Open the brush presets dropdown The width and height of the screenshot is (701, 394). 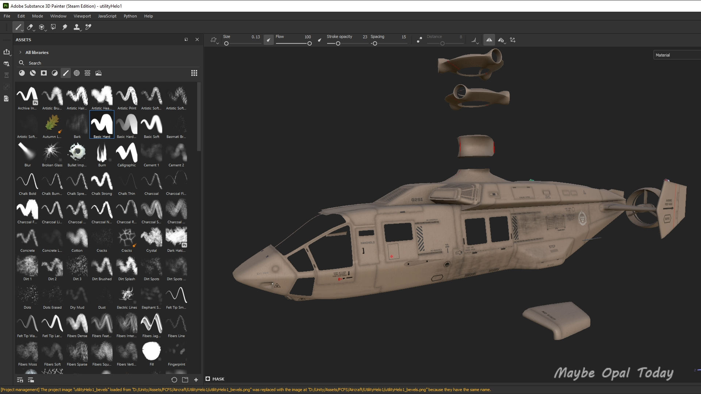point(214,40)
